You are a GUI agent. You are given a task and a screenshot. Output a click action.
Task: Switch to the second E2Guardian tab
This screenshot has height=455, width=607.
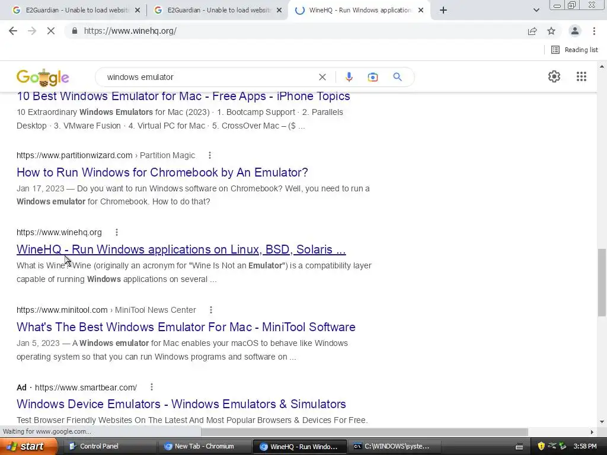pos(212,10)
